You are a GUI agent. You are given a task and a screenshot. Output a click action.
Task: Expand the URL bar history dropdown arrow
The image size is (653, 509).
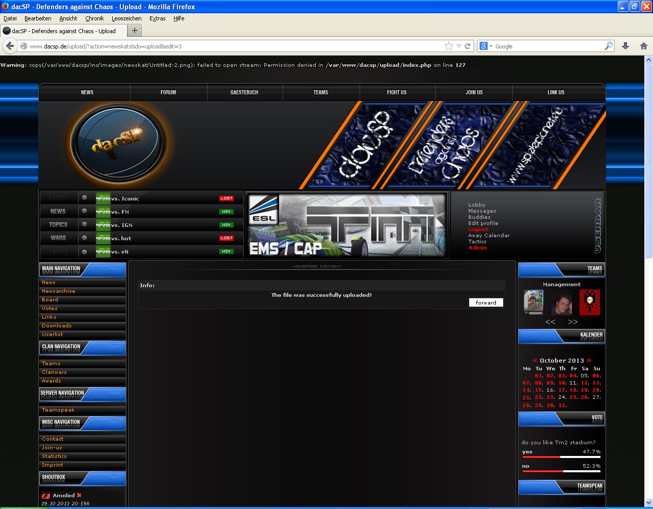(459, 46)
